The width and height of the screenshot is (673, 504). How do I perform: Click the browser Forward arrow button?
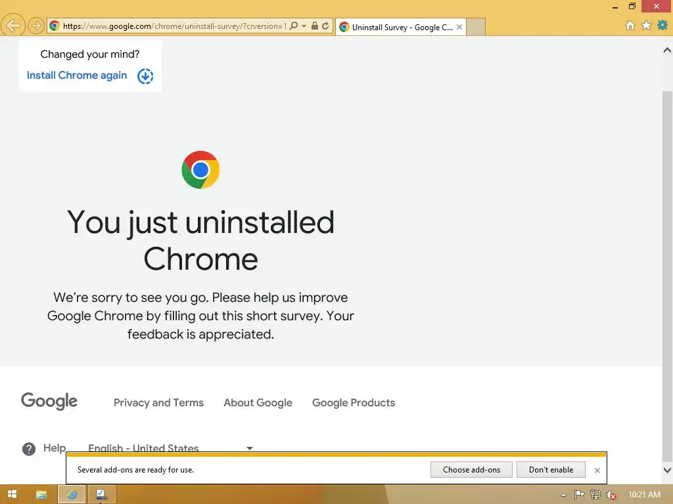36,26
